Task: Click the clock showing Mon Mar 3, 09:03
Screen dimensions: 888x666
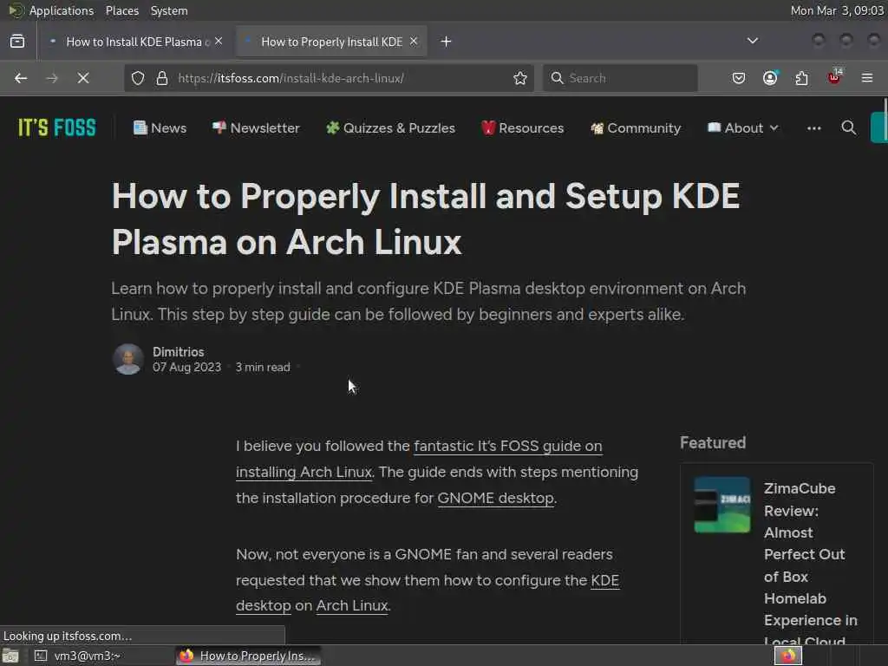Action: pyautogui.click(x=837, y=10)
